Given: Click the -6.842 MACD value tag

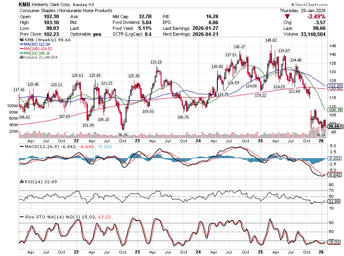Looking at the screenshot, I should pyautogui.click(x=334, y=175).
